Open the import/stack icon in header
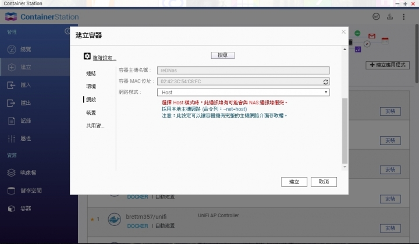419x244 pixels. click(390, 16)
